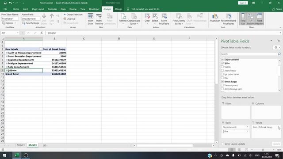This screenshot has height=159, width=283.
Task: Open the Developer tab
Action: [94, 9]
